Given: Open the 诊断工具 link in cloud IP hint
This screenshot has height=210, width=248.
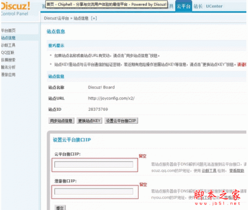Looking at the screenshot, I should pos(209,171).
